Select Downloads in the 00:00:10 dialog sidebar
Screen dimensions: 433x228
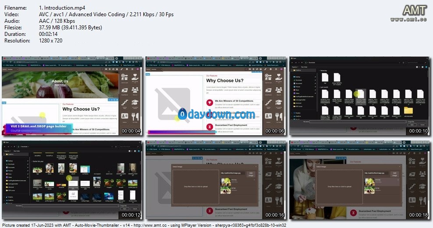(298, 80)
